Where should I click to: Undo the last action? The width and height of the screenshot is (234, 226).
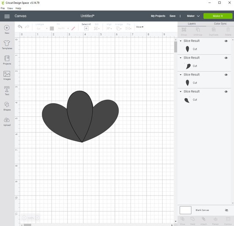pyautogui.click(x=20, y=27)
